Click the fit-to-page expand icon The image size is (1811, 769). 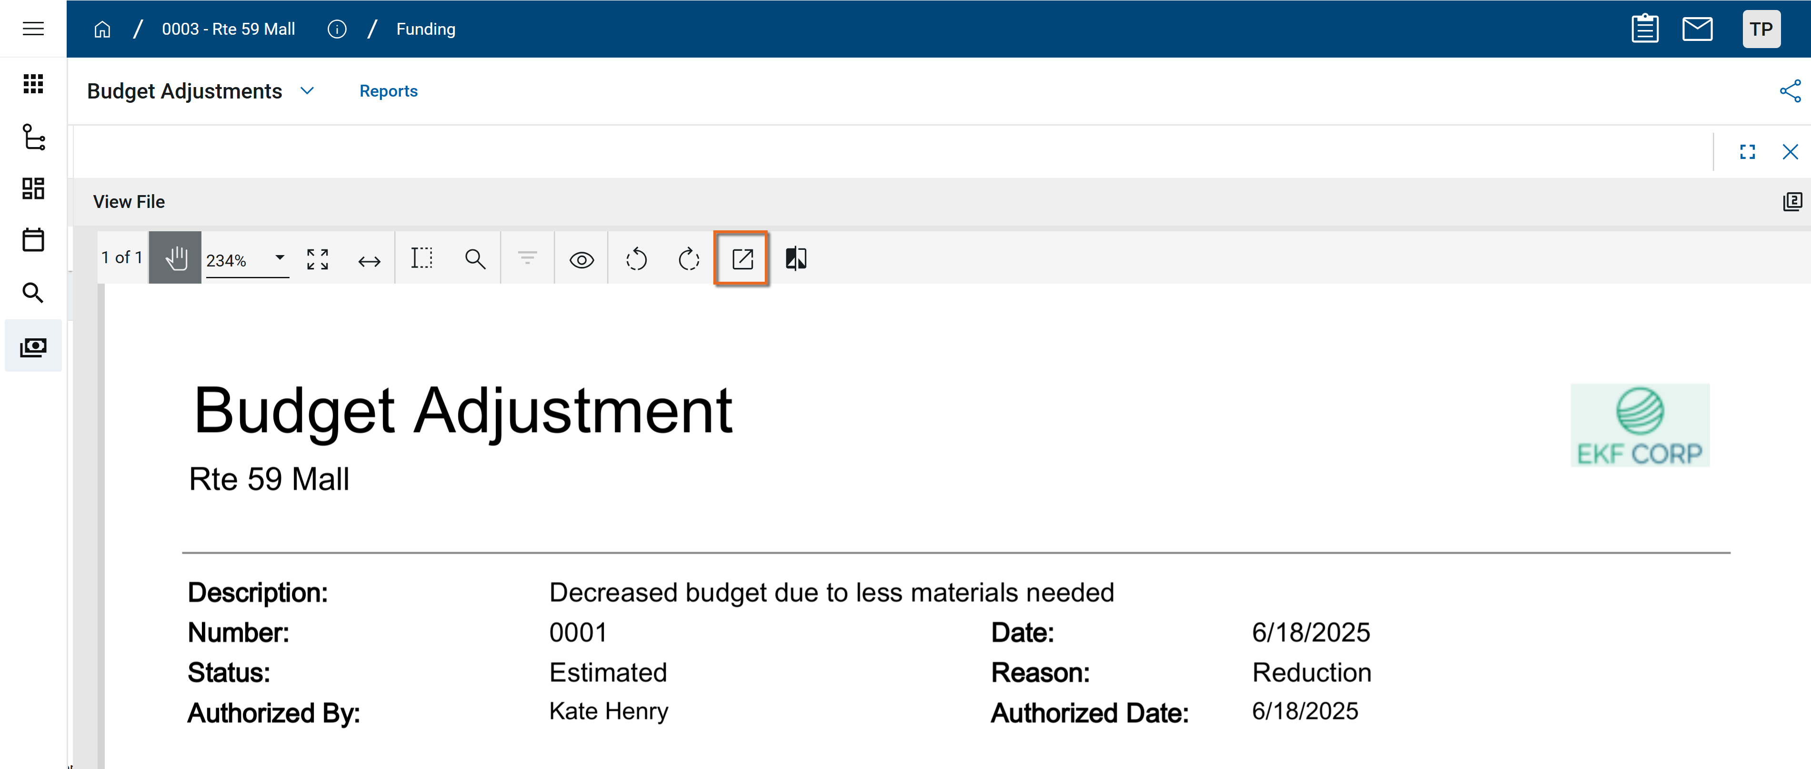318,259
